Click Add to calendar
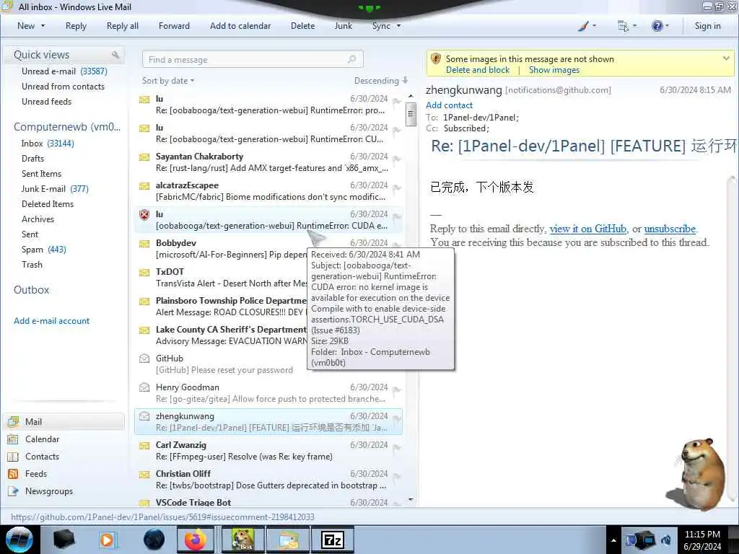Viewport: 739px width, 554px height. tap(240, 26)
